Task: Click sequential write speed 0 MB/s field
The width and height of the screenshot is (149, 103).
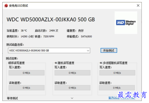Action: click(x=26, y=73)
